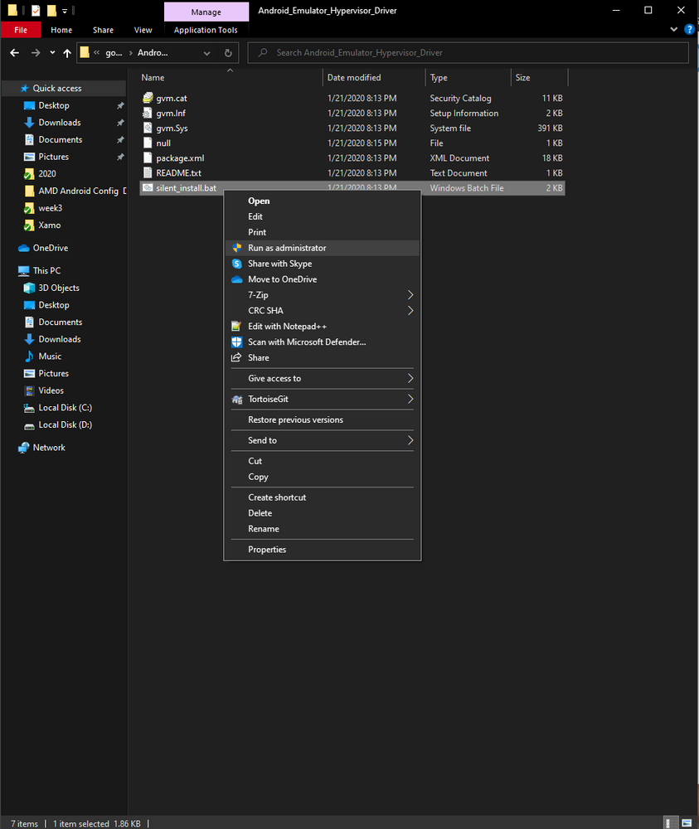Click the gvm.cat file icon

[148, 98]
